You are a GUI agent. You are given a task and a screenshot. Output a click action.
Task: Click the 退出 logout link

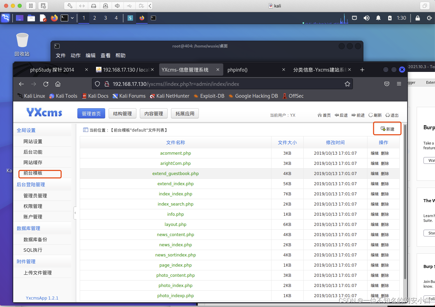coord(392,115)
